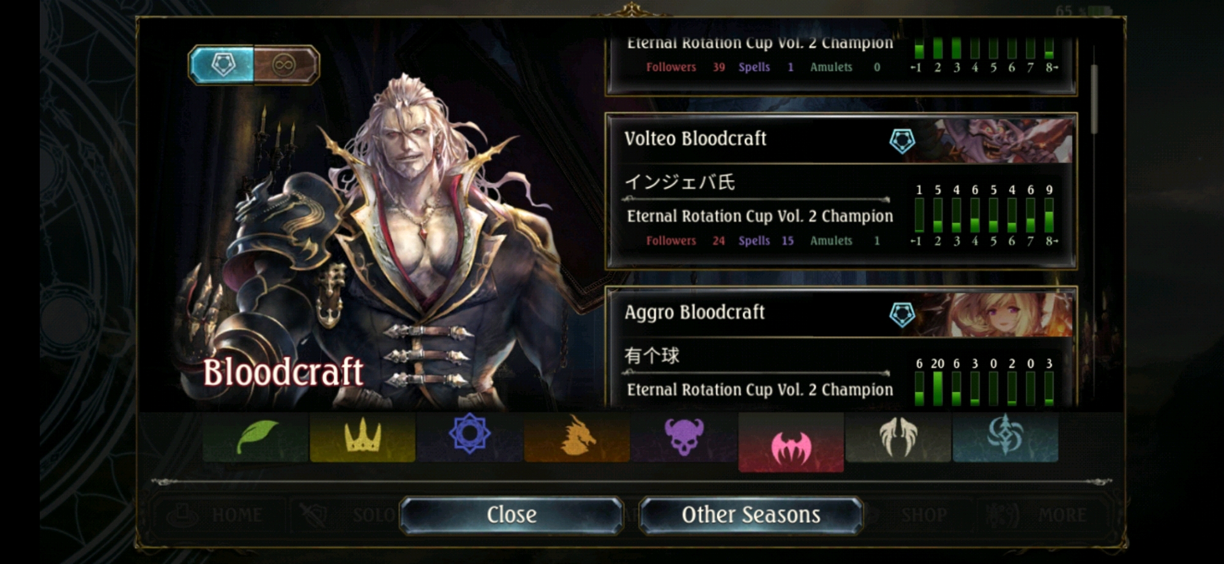Switch to Unlimited infinity format toggle
This screenshot has width=1224, height=564.
[285, 65]
